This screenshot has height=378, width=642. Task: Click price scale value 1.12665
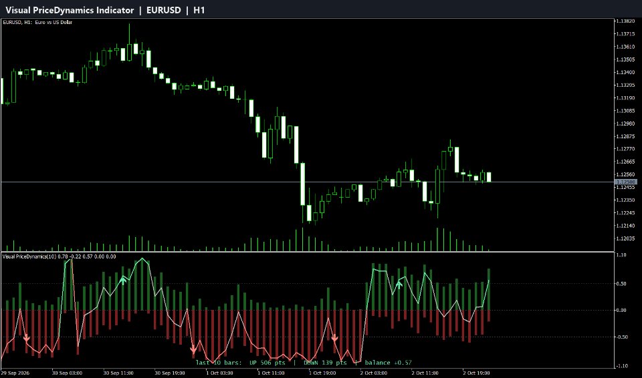tap(626, 162)
